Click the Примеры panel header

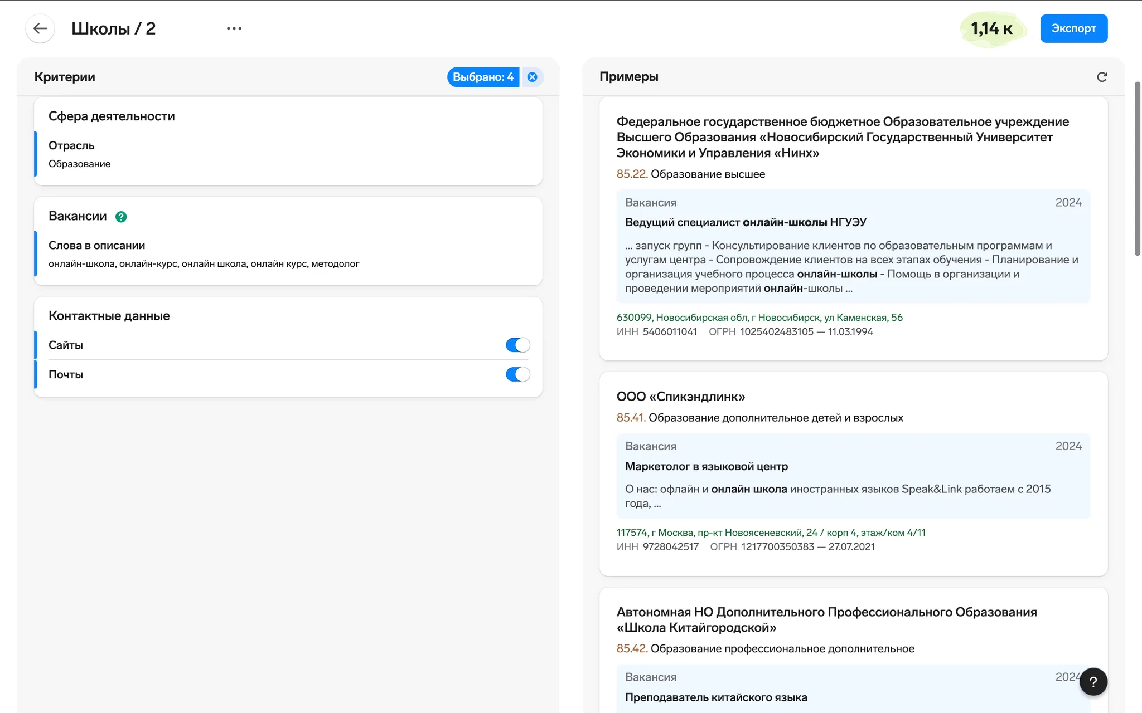629,77
